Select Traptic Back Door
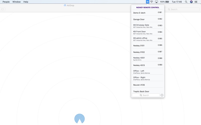Image resolution: width=201 pixels, height=125 pixels. (x=147, y=91)
